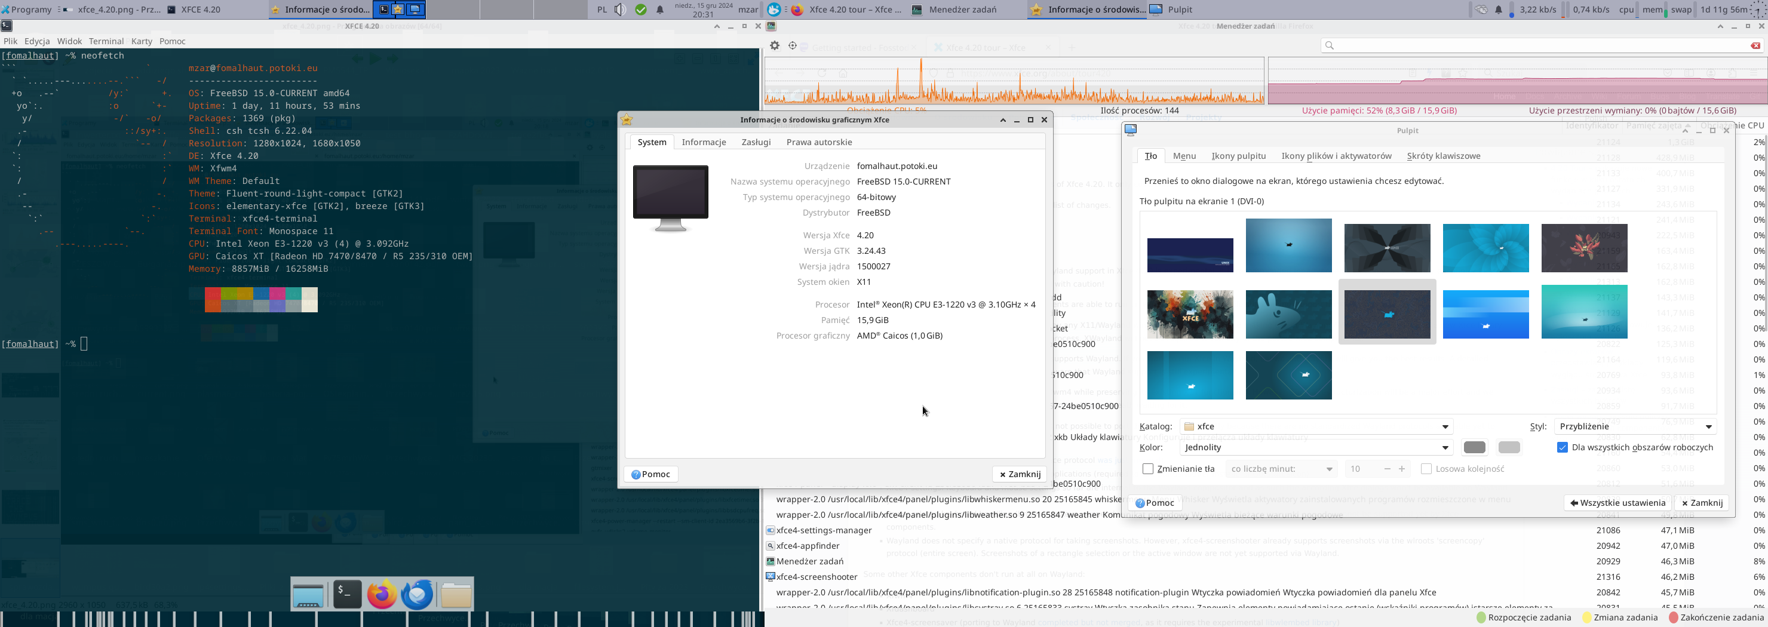Viewport: 1768px width, 627px height.
Task: Launch Thunderbird from the bottom dock
Action: pyautogui.click(x=418, y=594)
